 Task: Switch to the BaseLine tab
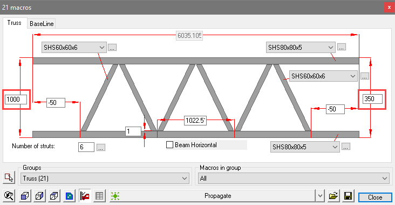click(42, 24)
